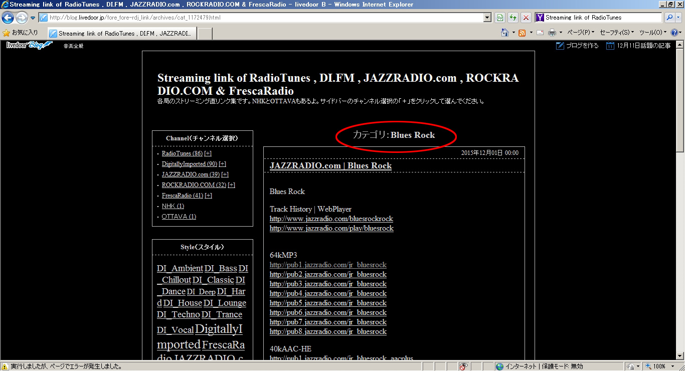Click the orange RSS feeds icon
Viewport: 685px width, 371px height.
point(522,33)
